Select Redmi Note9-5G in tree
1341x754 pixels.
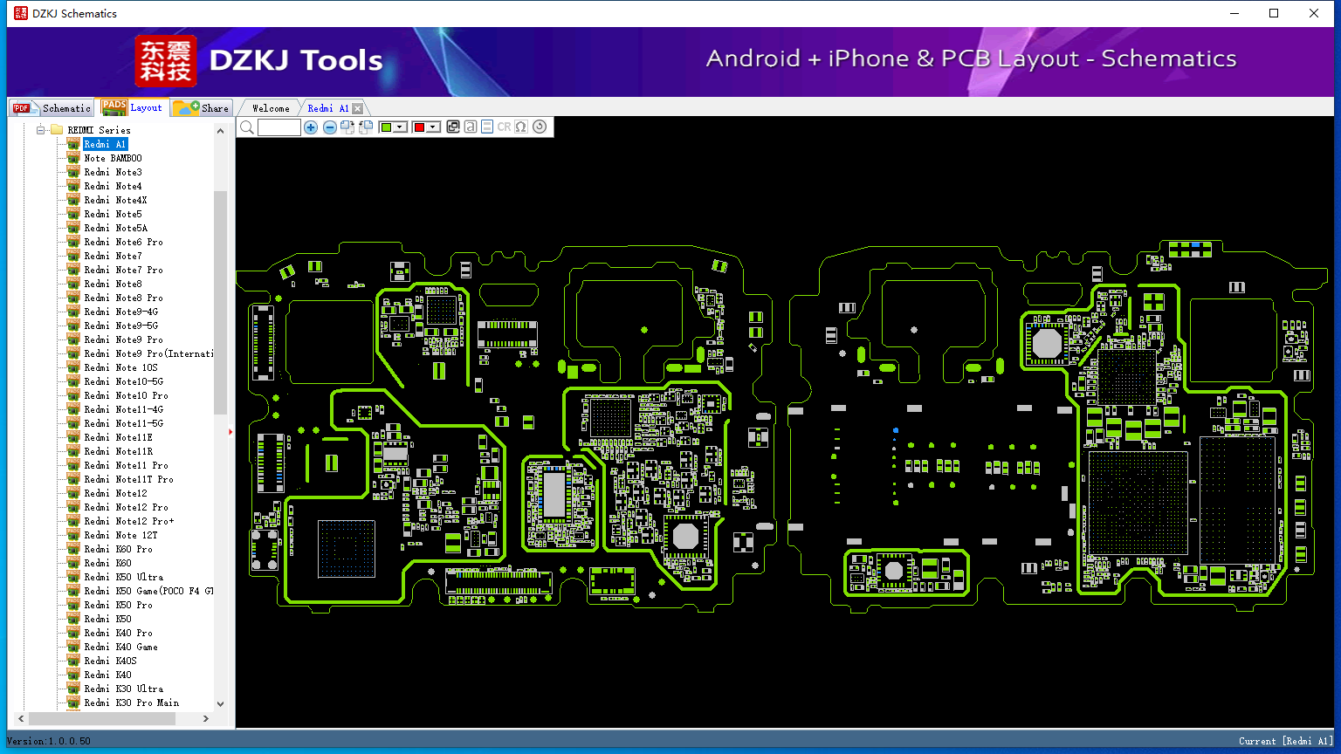point(120,326)
